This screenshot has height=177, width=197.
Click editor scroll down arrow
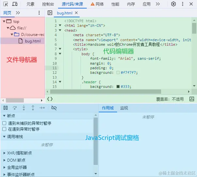(194, 86)
